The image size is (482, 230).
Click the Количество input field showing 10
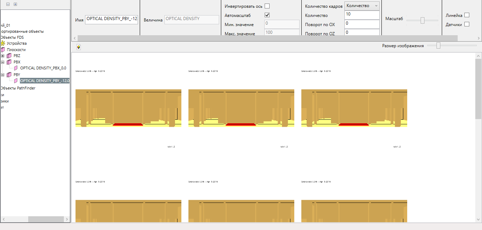click(x=362, y=15)
